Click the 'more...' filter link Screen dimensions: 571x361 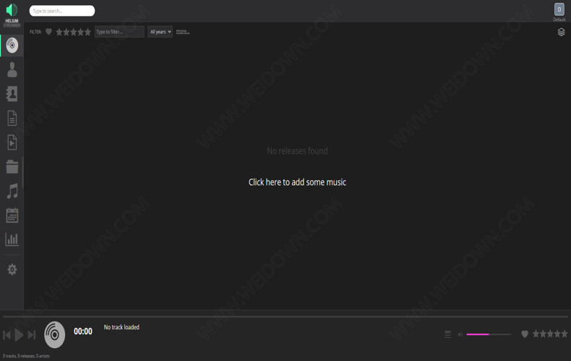coord(182,32)
